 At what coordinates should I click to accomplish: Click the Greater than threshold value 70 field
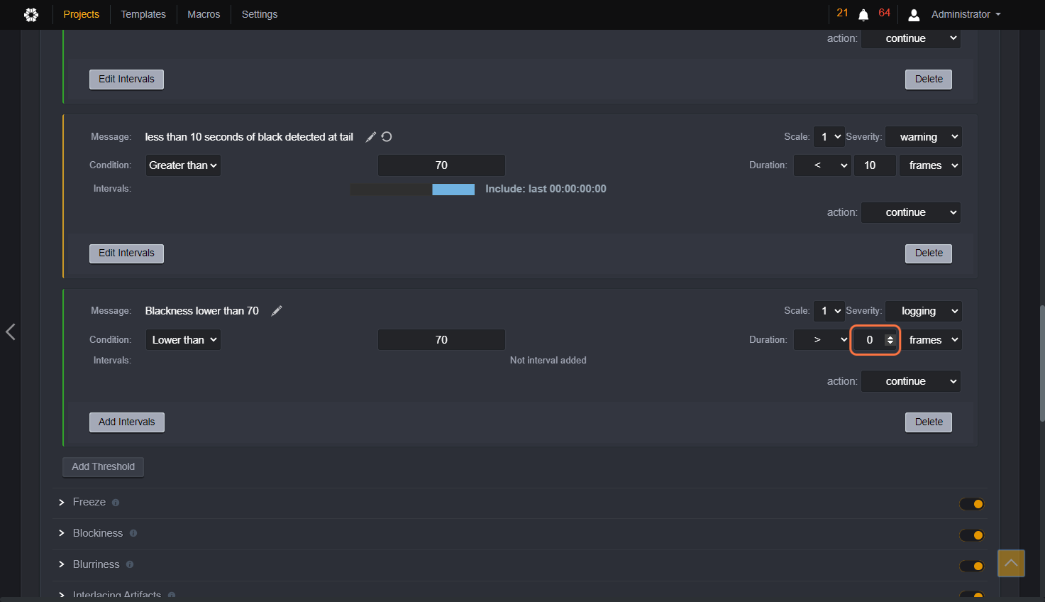click(x=441, y=165)
